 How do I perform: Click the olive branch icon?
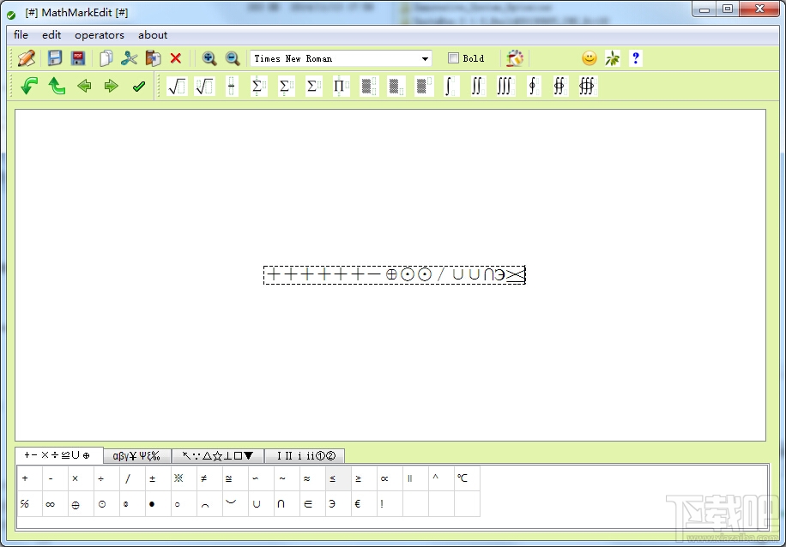[x=612, y=58]
